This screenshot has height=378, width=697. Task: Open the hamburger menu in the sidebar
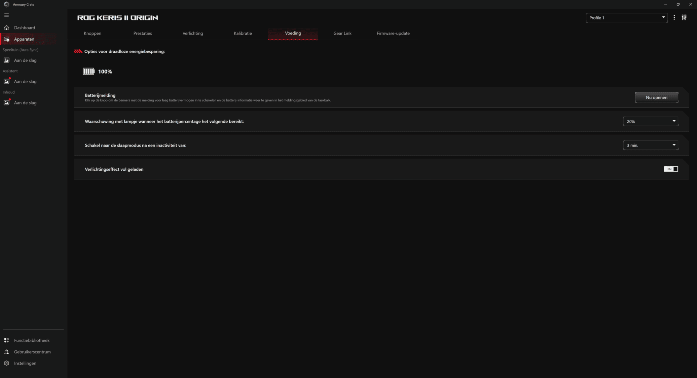(x=6, y=15)
